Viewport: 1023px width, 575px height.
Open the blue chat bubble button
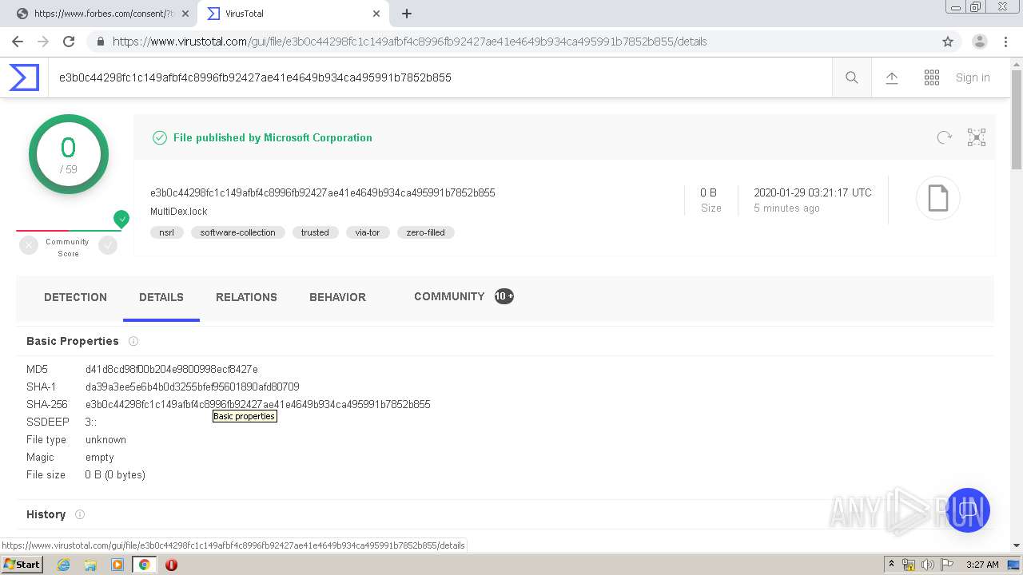(968, 510)
